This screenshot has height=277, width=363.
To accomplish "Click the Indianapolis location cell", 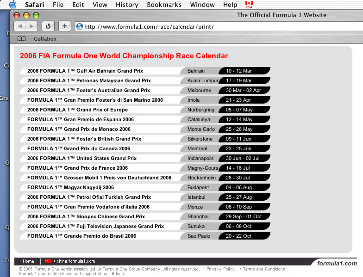I will [200, 158].
